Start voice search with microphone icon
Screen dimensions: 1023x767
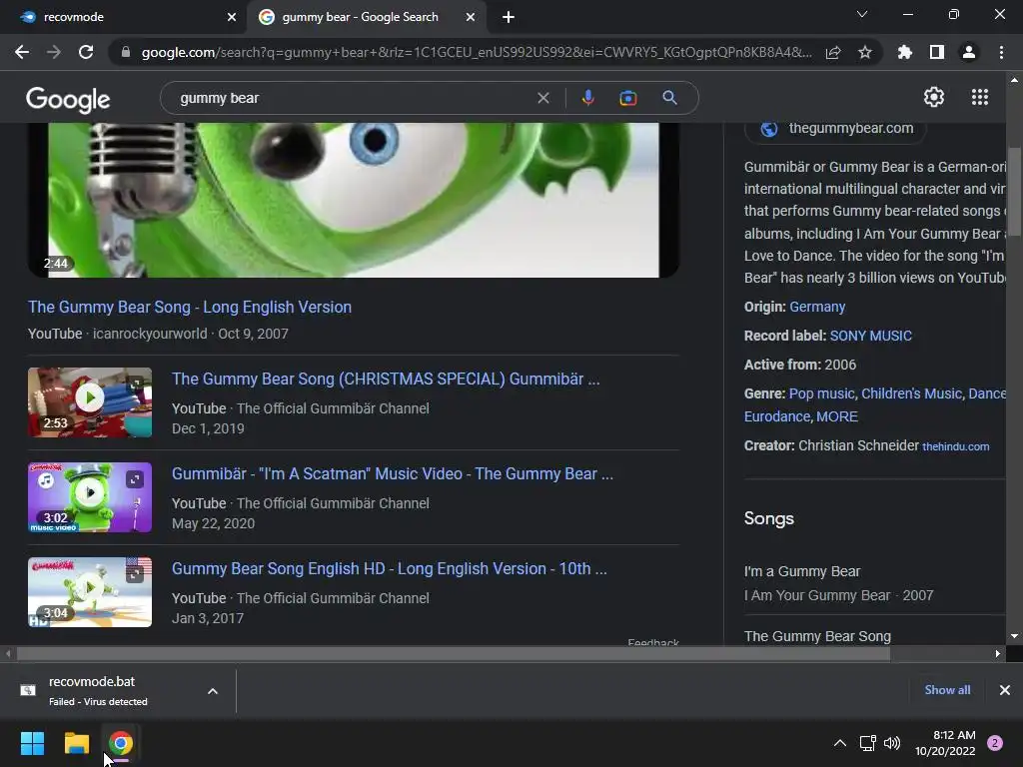tap(587, 98)
